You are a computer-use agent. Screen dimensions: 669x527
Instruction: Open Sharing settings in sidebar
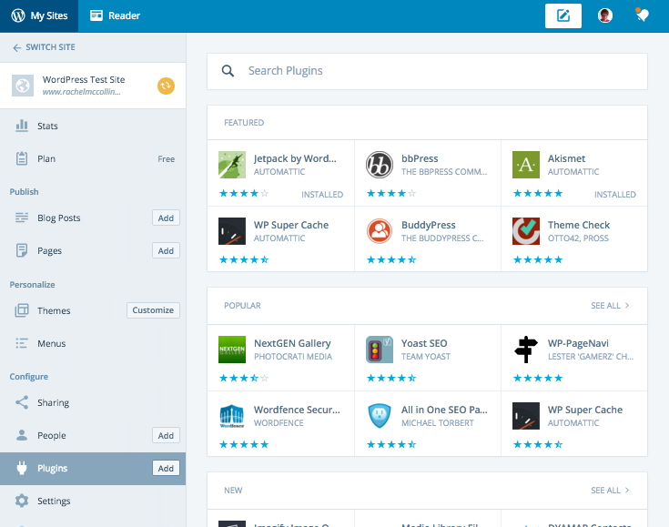[93, 402]
